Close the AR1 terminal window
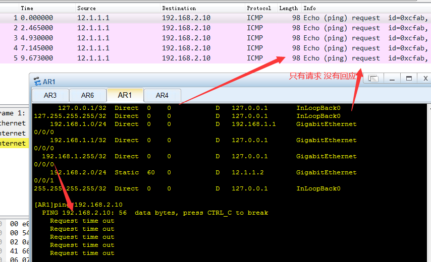431x262 pixels. 425,79
